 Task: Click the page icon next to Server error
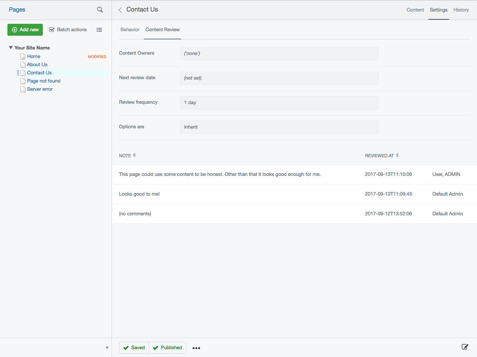23,89
